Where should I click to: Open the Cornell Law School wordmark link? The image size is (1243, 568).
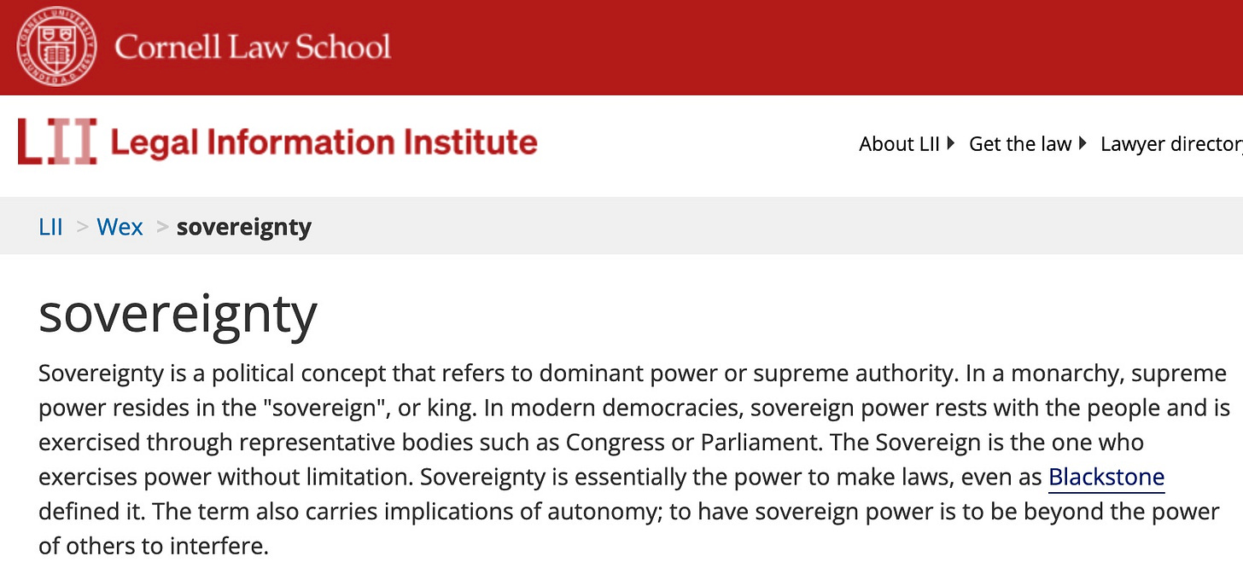click(253, 46)
